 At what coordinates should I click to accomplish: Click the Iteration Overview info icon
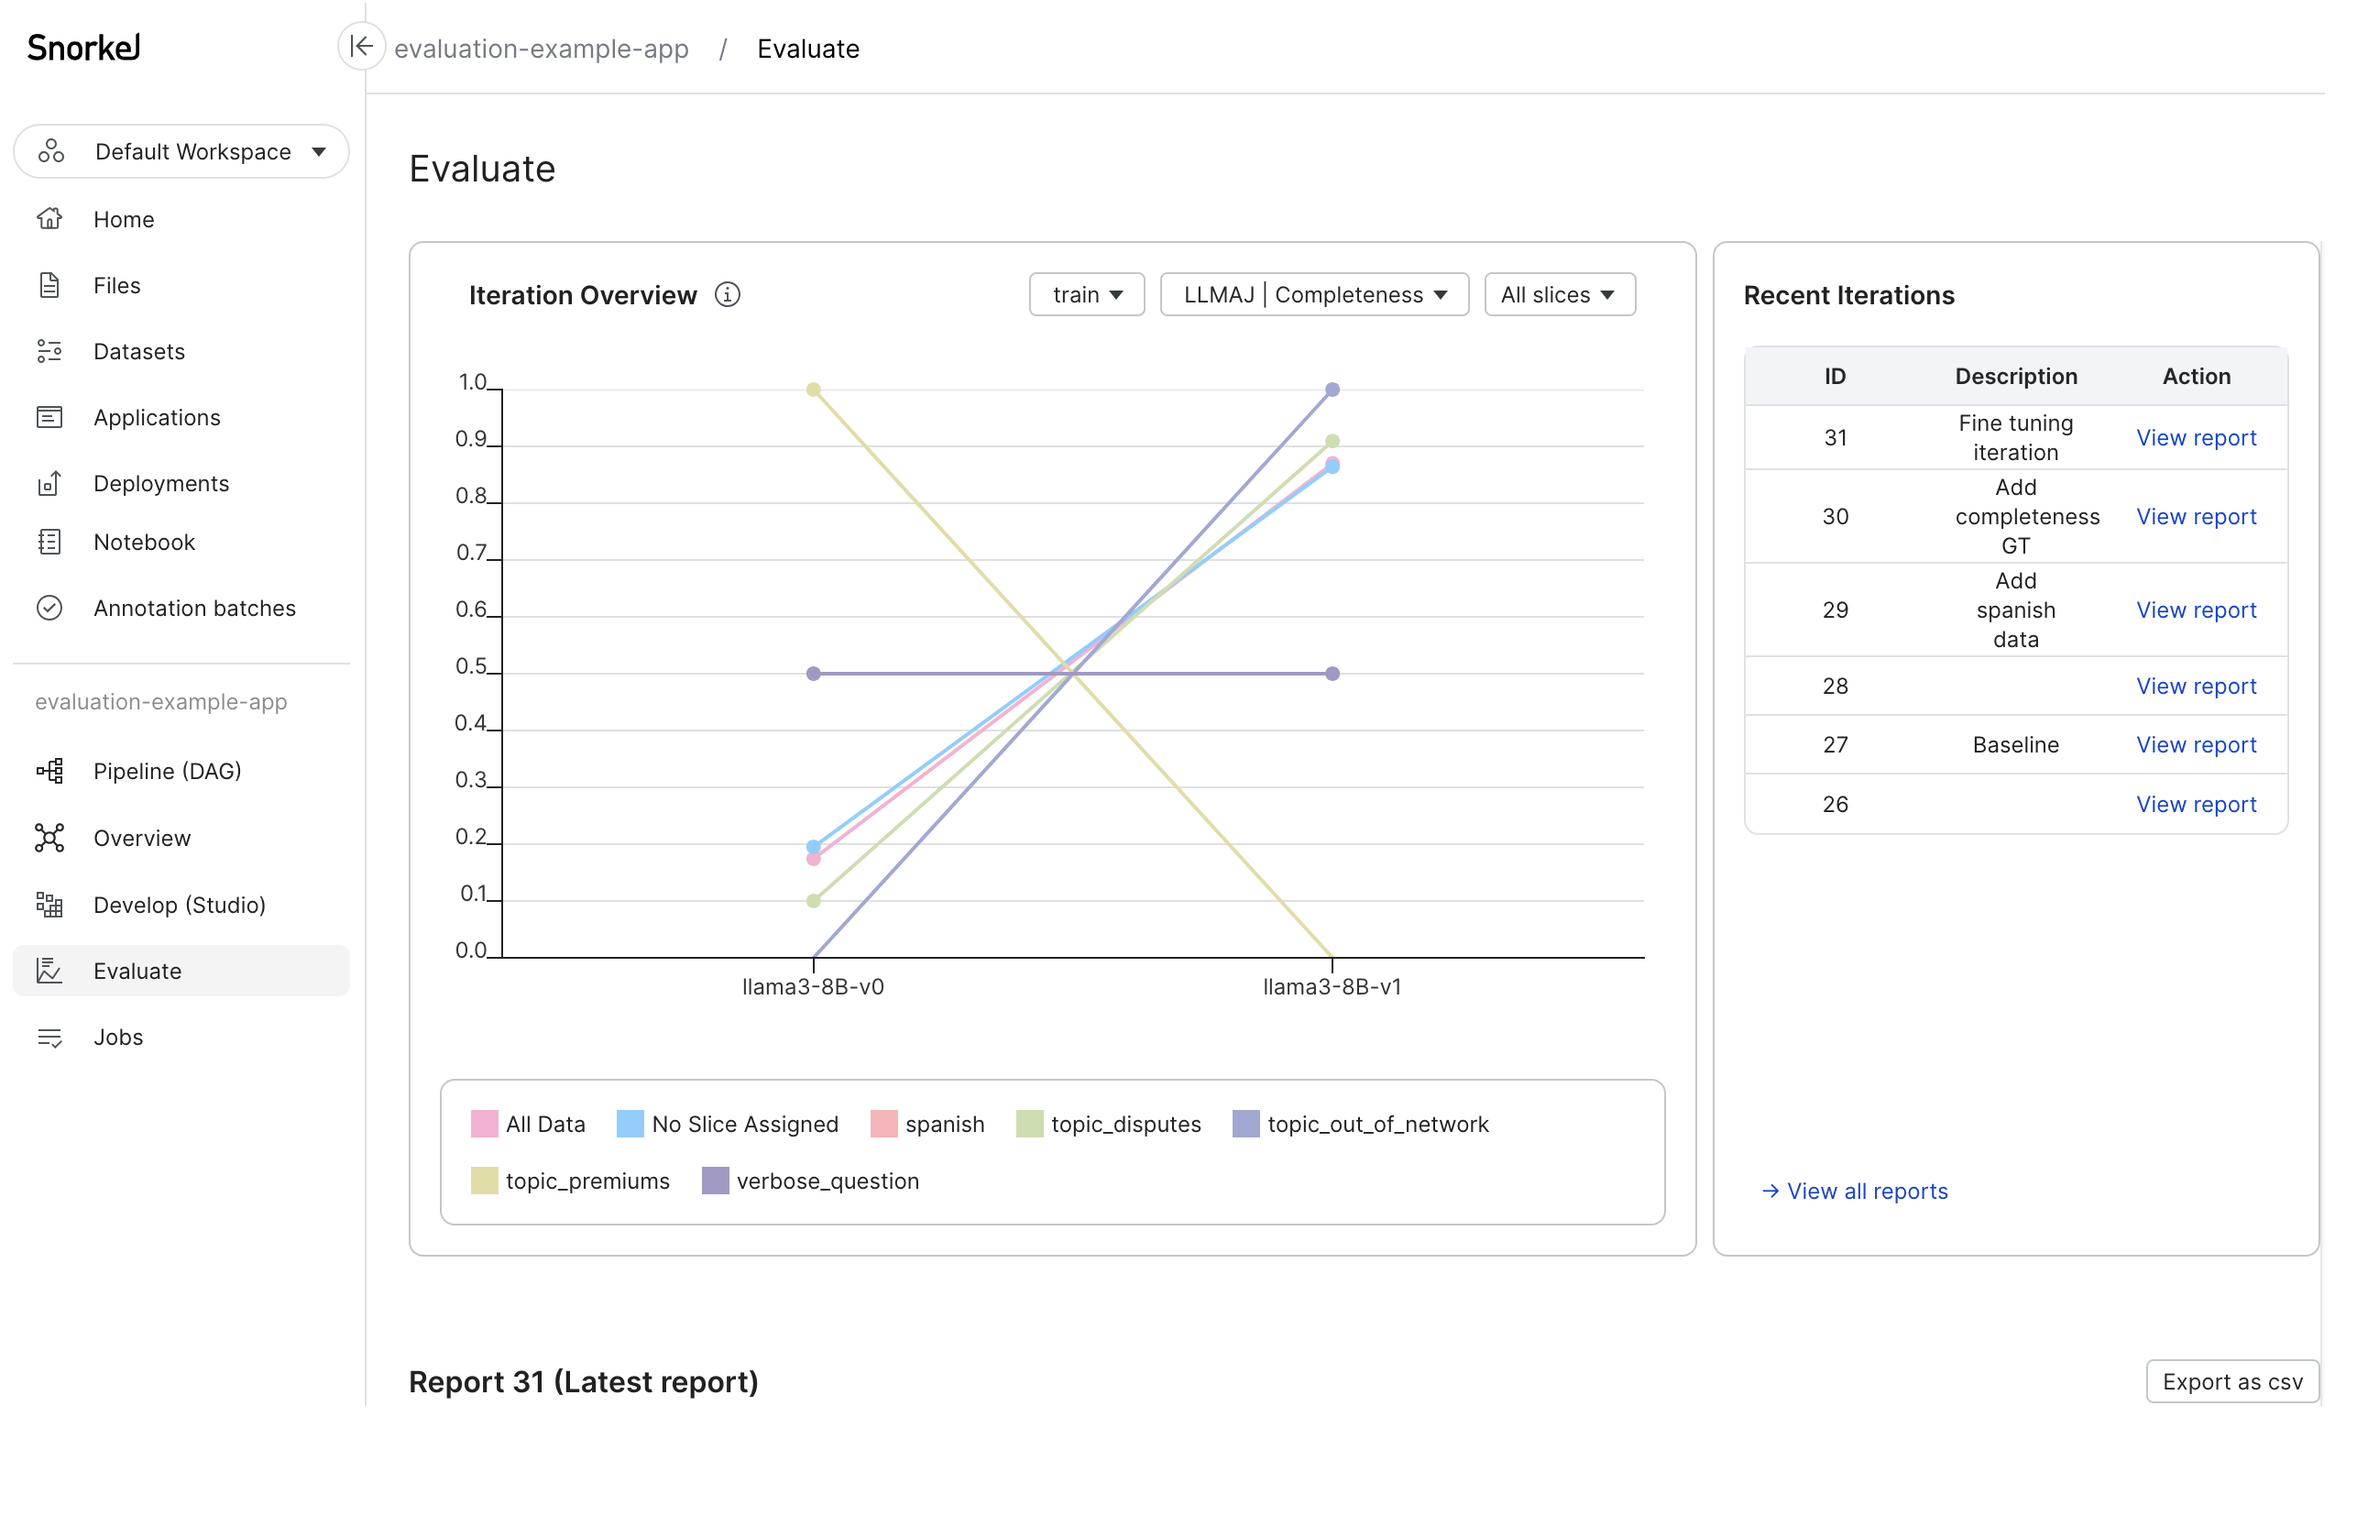pyautogui.click(x=729, y=294)
